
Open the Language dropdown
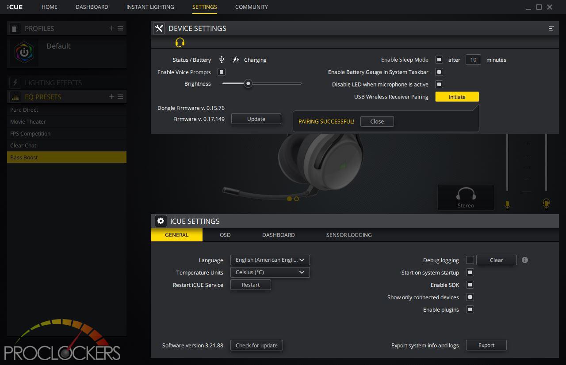click(270, 260)
